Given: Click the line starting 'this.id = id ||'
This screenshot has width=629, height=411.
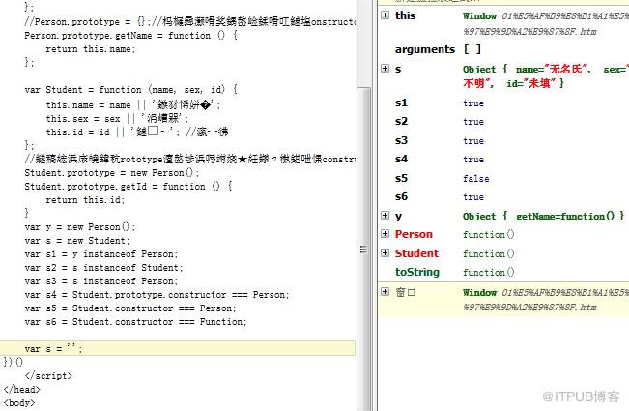Looking at the screenshot, I should [137, 132].
